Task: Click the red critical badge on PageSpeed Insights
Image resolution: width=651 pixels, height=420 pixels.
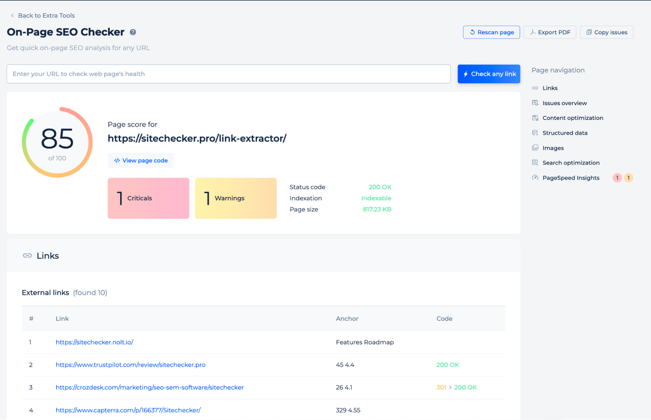Action: (x=617, y=178)
